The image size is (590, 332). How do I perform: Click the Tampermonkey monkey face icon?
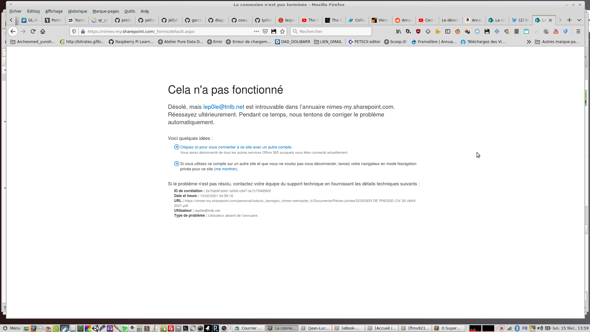click(x=458, y=31)
